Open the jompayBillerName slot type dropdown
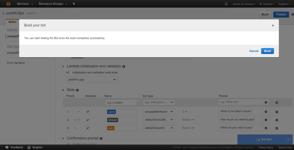Viewport: 294px width, 150px height. (x=159, y=112)
